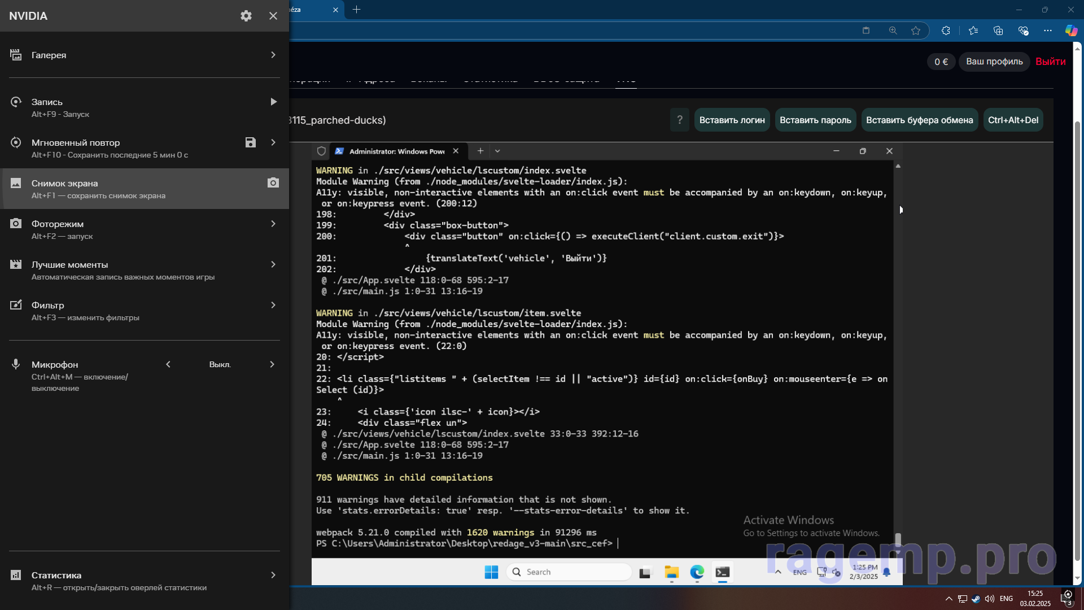Switch microphone mode with right arrow
The height and width of the screenshot is (610, 1084).
[272, 364]
